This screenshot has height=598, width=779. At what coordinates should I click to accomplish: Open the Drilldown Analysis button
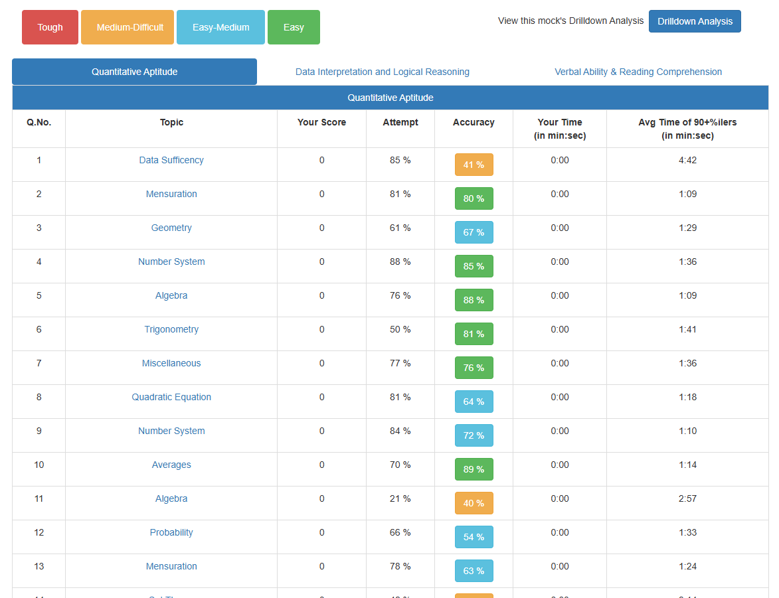[x=695, y=21]
